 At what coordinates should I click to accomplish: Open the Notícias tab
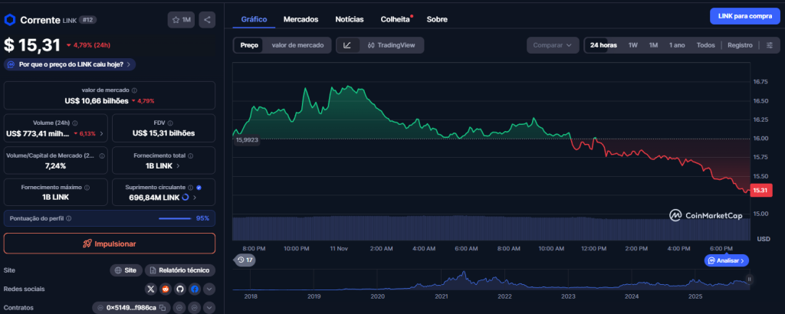(x=350, y=18)
